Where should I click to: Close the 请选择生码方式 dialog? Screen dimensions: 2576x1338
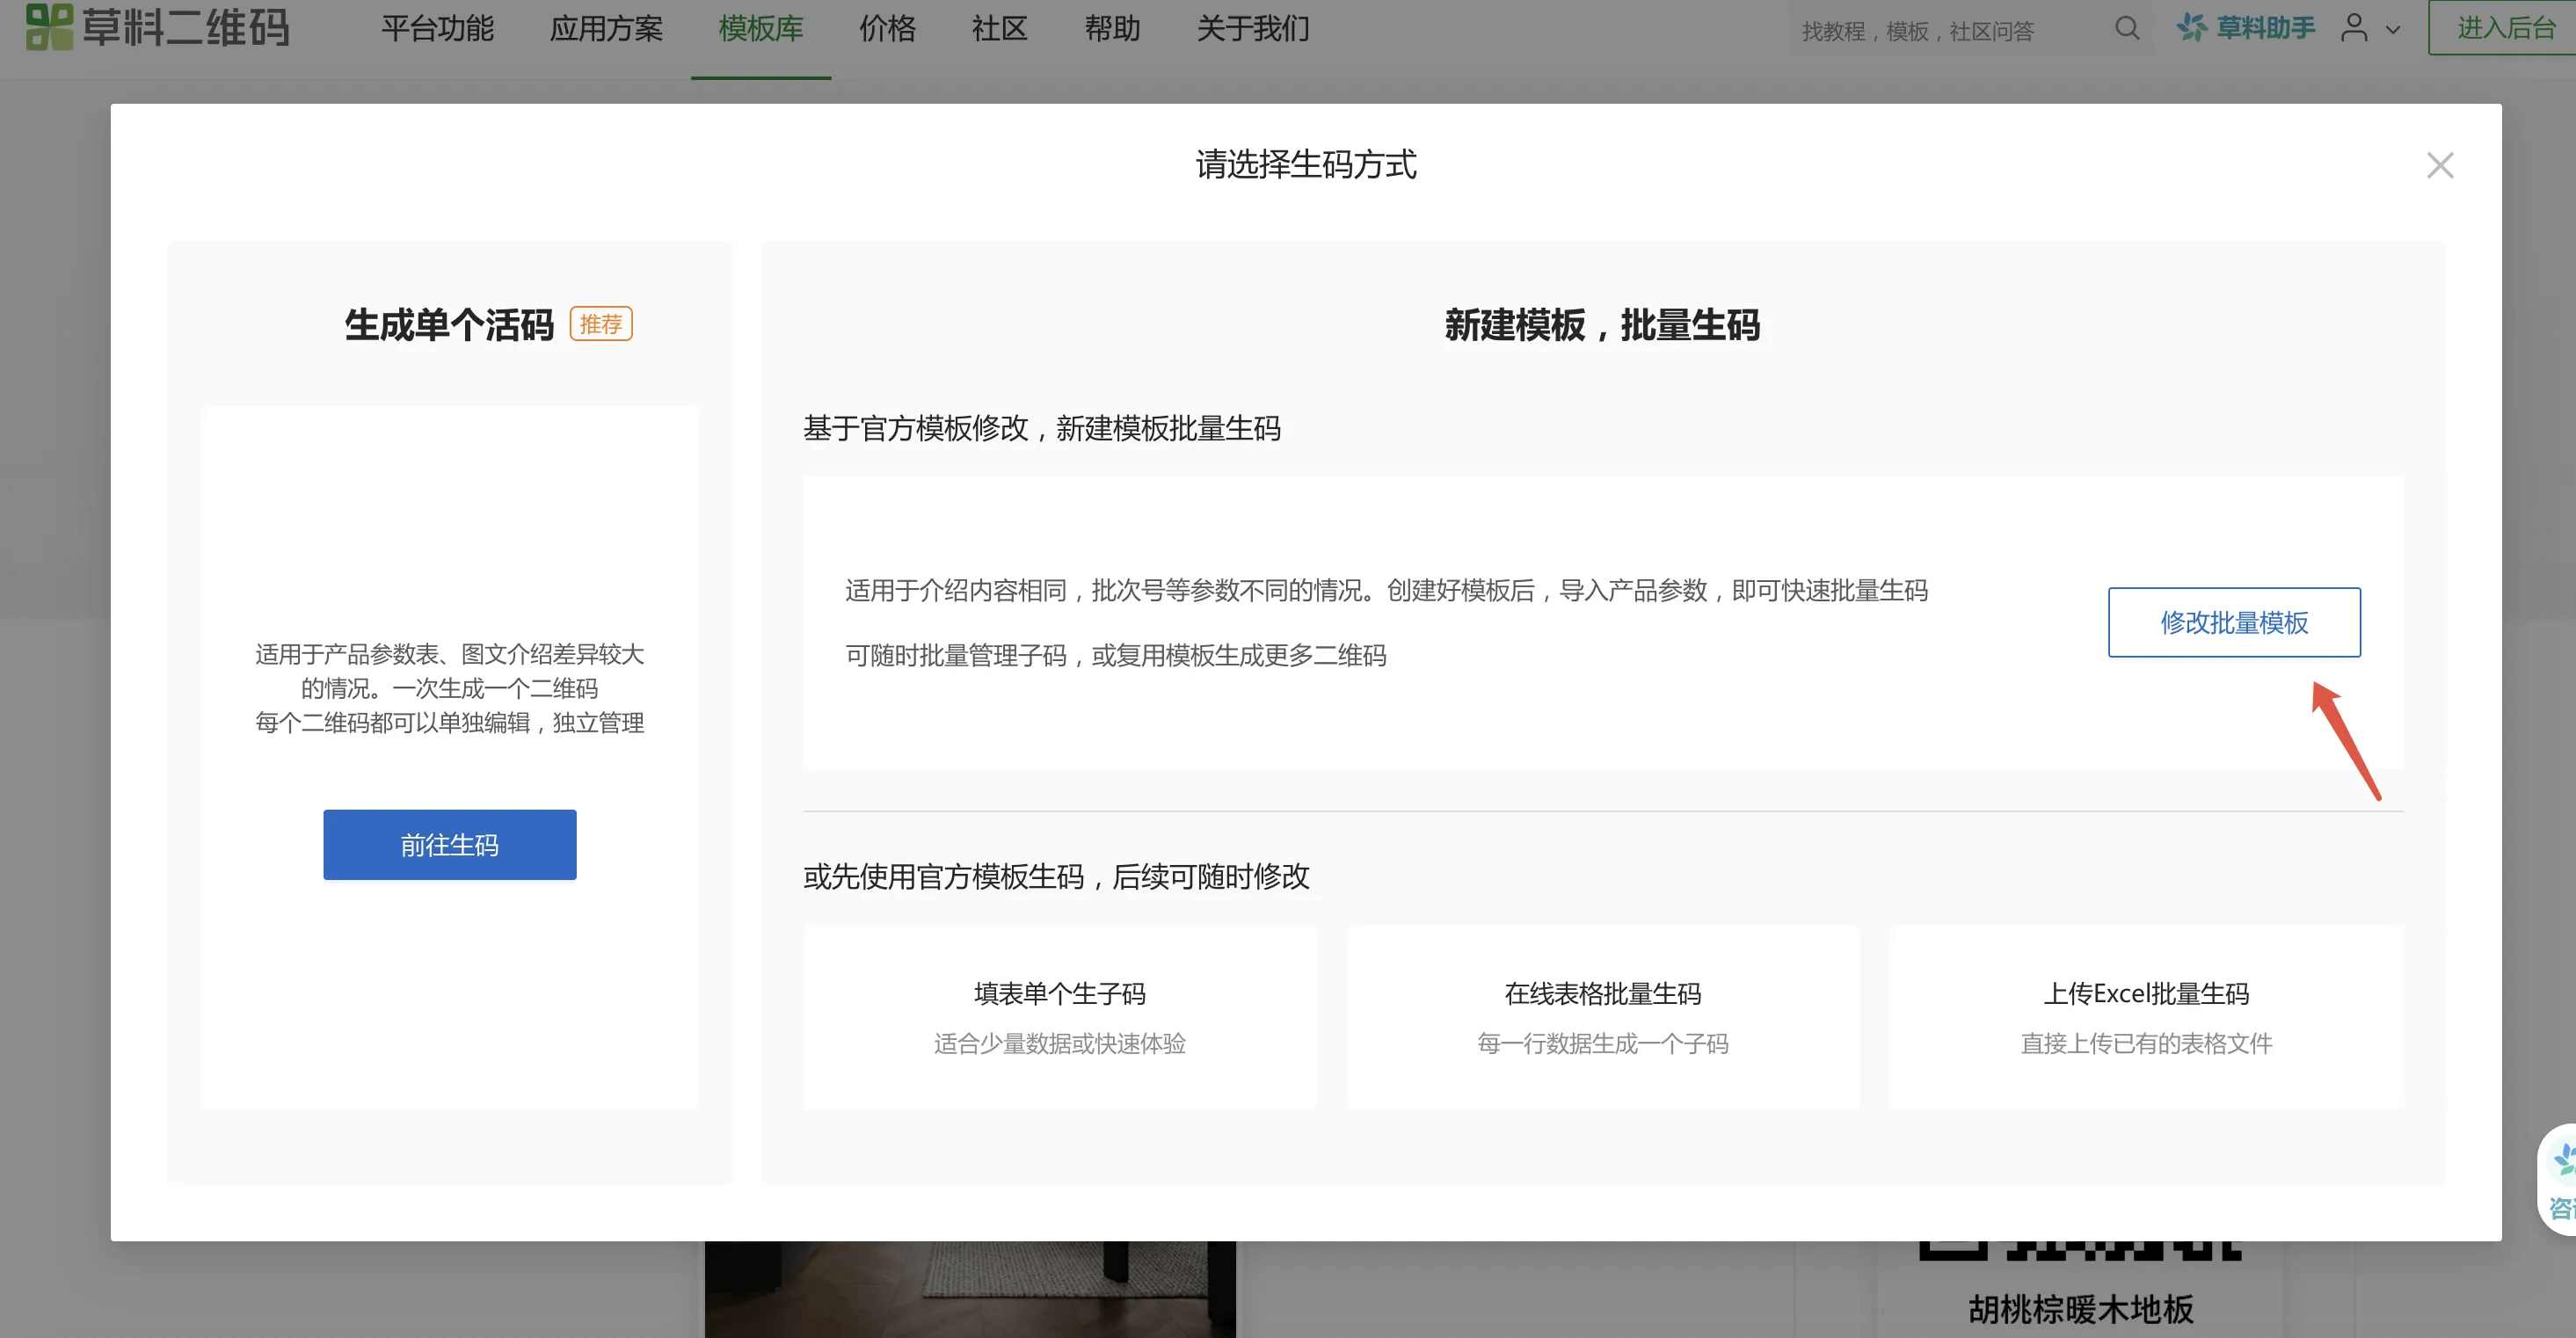pos(2440,165)
